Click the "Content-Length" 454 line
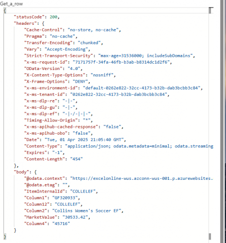Viewport: 226px width, 243px height. pyautogui.click(x=53, y=159)
